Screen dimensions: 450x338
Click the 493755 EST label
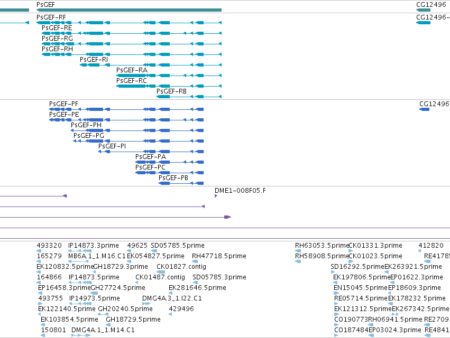point(51,298)
